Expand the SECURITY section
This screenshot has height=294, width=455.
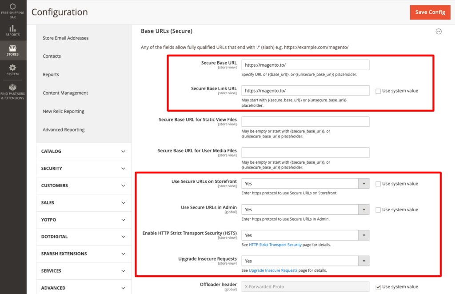point(84,169)
